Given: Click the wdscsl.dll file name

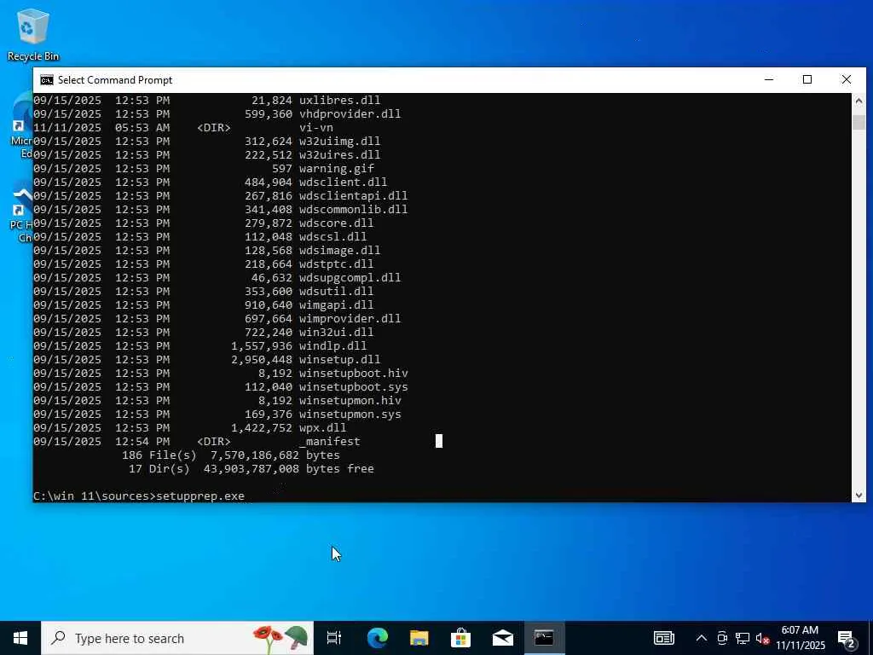Looking at the screenshot, I should point(333,237).
